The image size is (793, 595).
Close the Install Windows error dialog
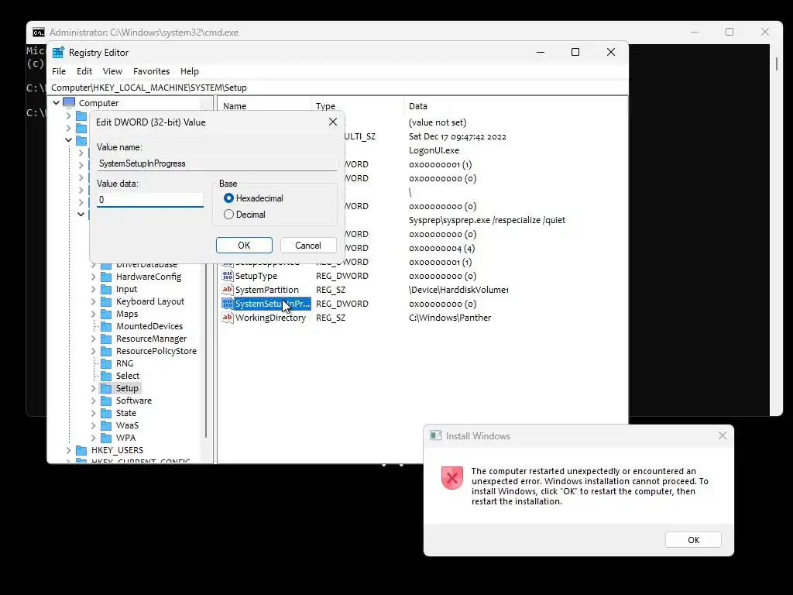coord(723,435)
